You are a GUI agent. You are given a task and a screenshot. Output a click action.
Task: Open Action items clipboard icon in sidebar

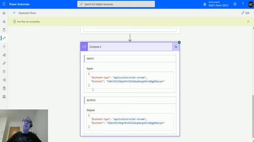[4, 30]
